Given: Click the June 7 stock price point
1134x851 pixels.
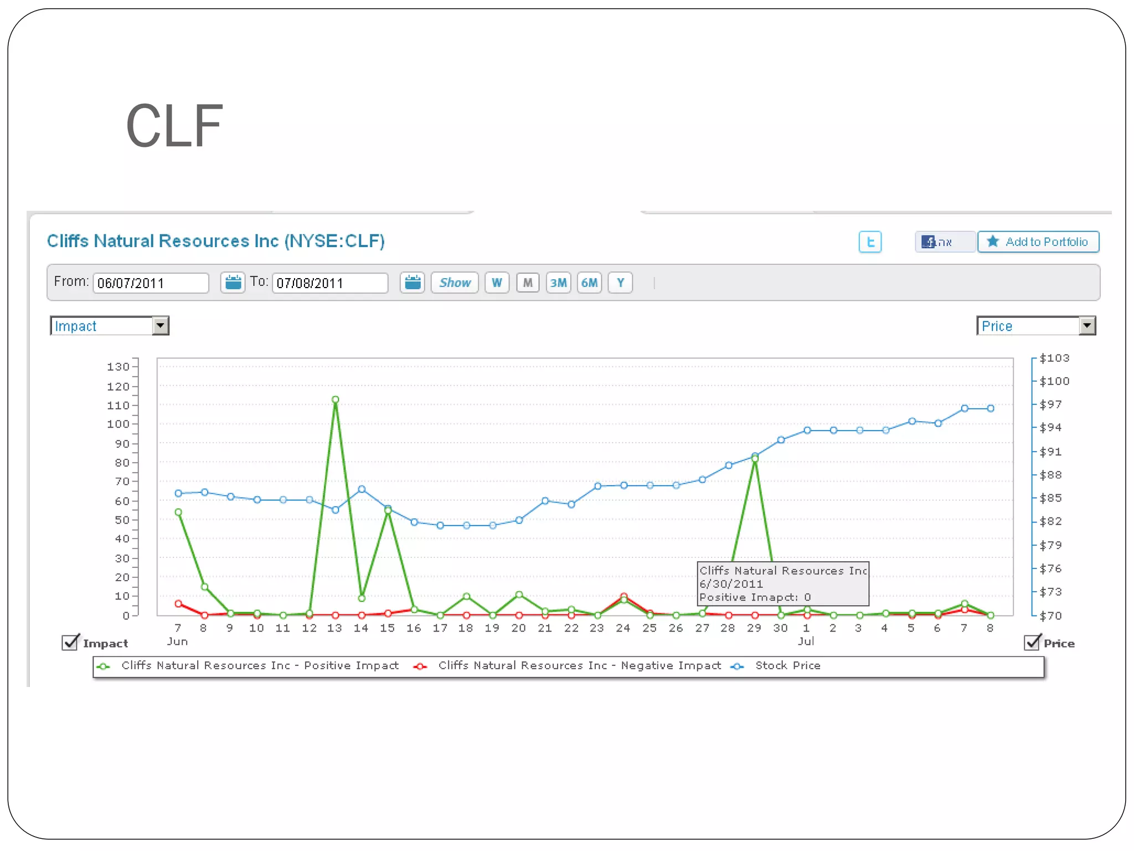Looking at the screenshot, I should coord(178,493).
